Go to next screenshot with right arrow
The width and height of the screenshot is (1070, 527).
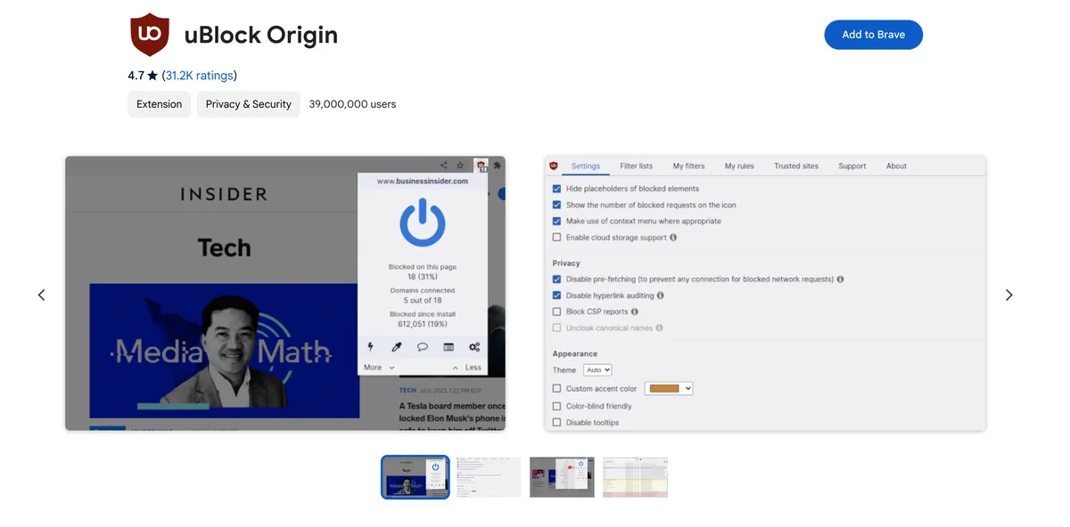1008,295
